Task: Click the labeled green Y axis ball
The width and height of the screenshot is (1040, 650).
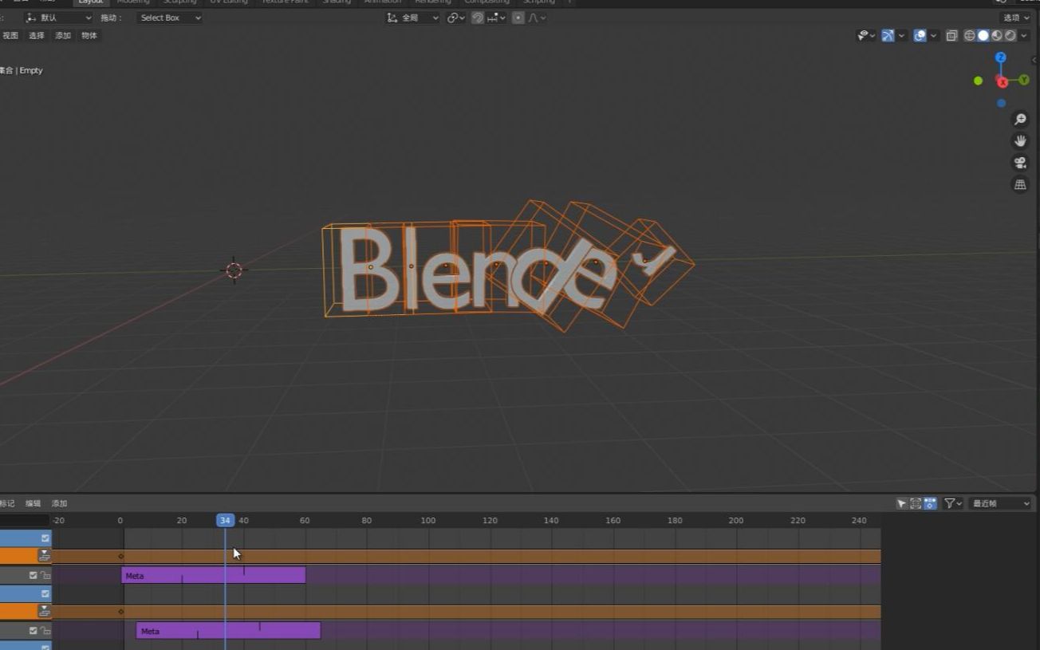Action: pyautogui.click(x=1024, y=80)
